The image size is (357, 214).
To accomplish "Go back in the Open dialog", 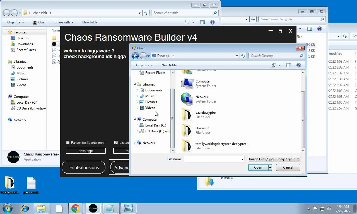I will click(x=135, y=56).
